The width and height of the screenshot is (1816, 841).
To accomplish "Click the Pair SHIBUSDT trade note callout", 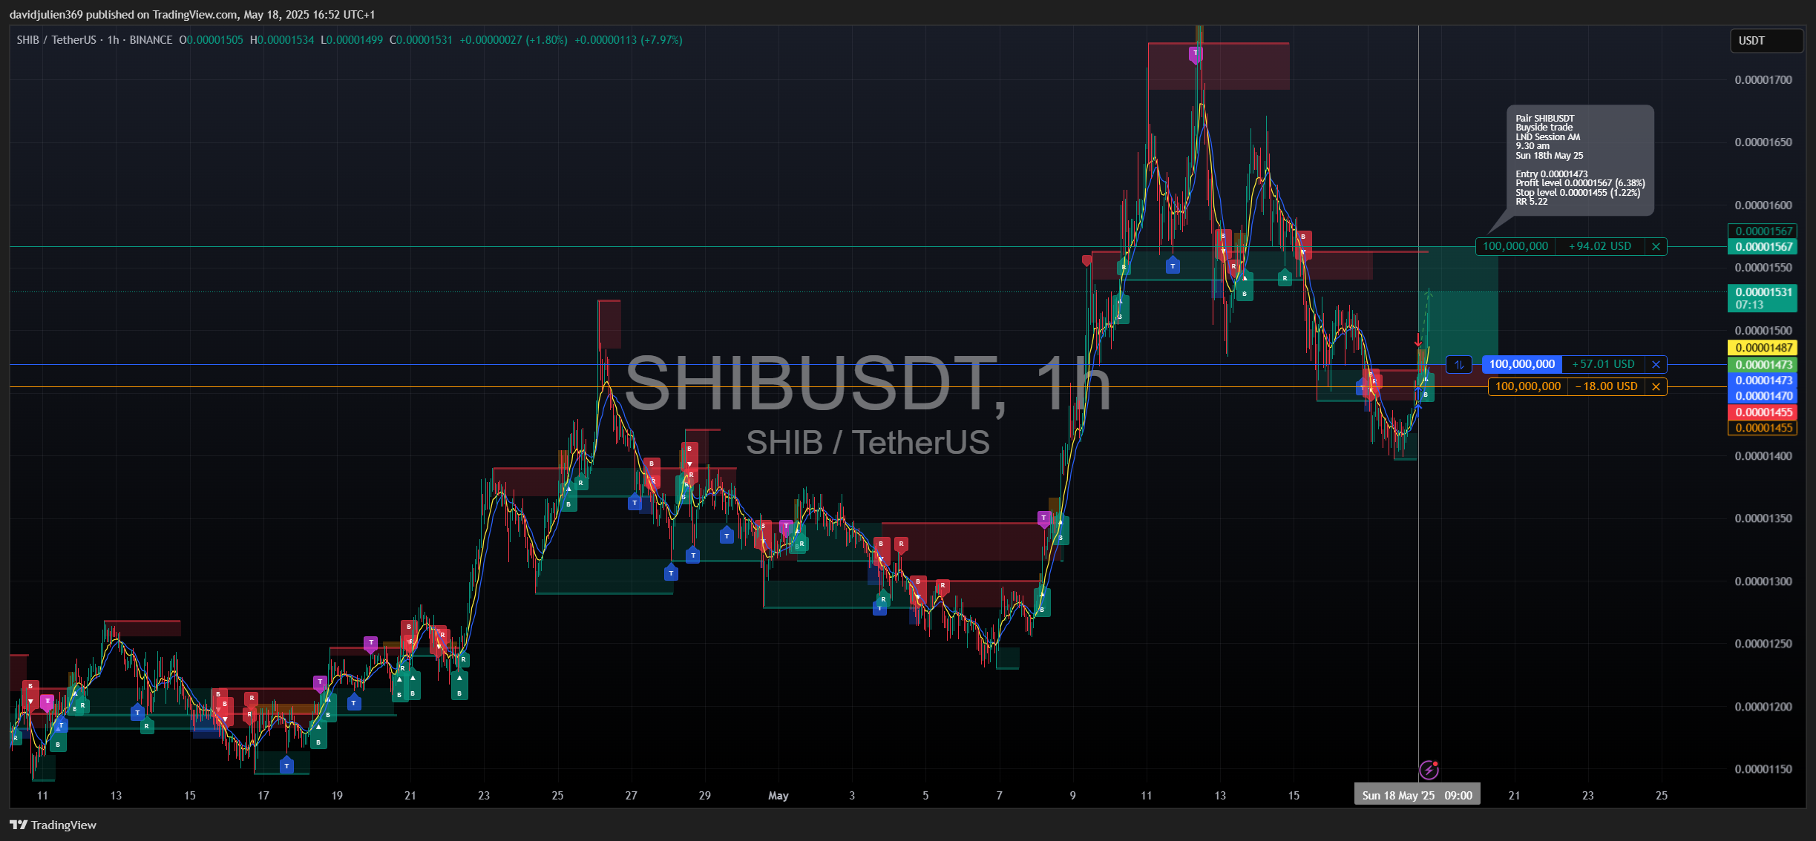I will coord(1580,160).
